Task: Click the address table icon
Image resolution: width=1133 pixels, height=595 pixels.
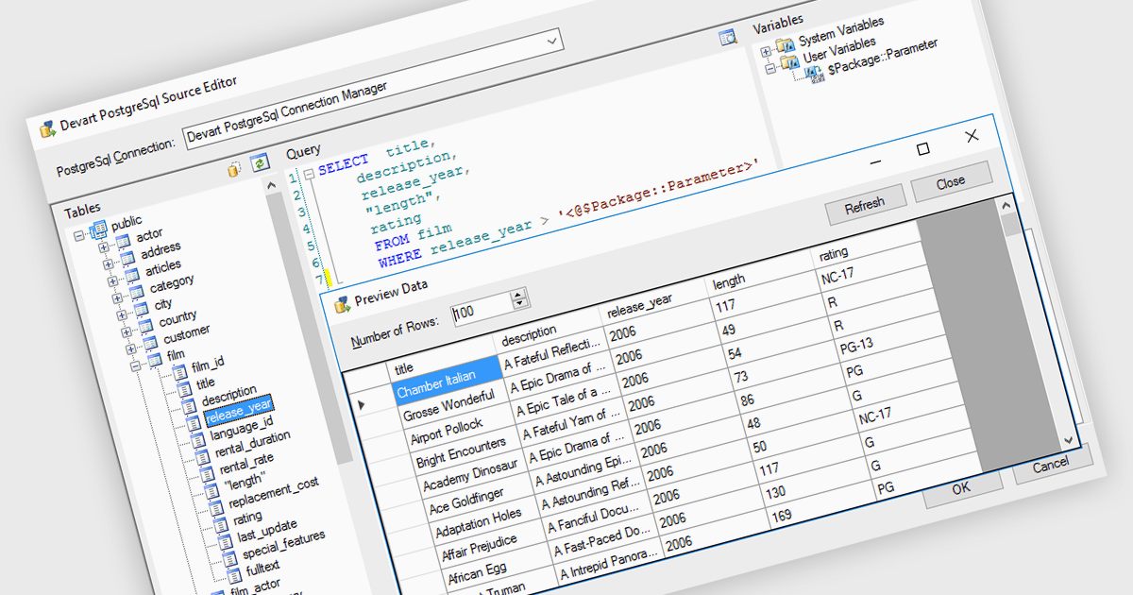Action: (x=129, y=259)
